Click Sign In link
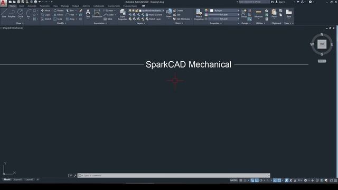This screenshot has width=338, height=190. pyautogui.click(x=280, y=2)
